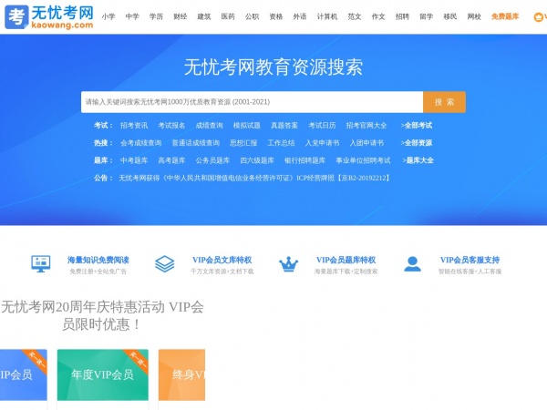
Task: Open the 建筑 navigation item
Action: pyautogui.click(x=204, y=16)
